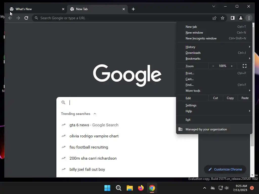Open Windows taskbar Search
This screenshot has width=259, height=194.
tap(118, 188)
